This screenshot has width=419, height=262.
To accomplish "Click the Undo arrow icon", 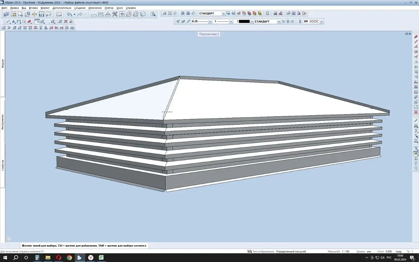I will click(x=69, y=14).
